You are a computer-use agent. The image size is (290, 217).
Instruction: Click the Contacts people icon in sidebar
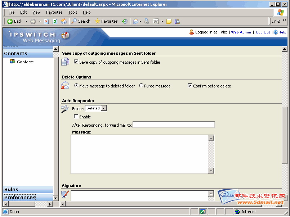click(13, 62)
